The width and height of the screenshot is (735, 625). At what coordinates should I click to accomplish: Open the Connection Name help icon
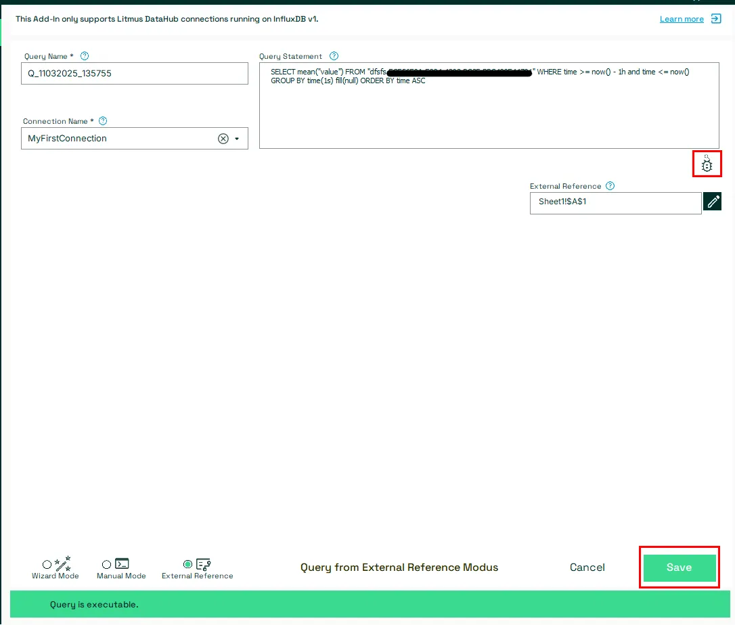(x=103, y=121)
